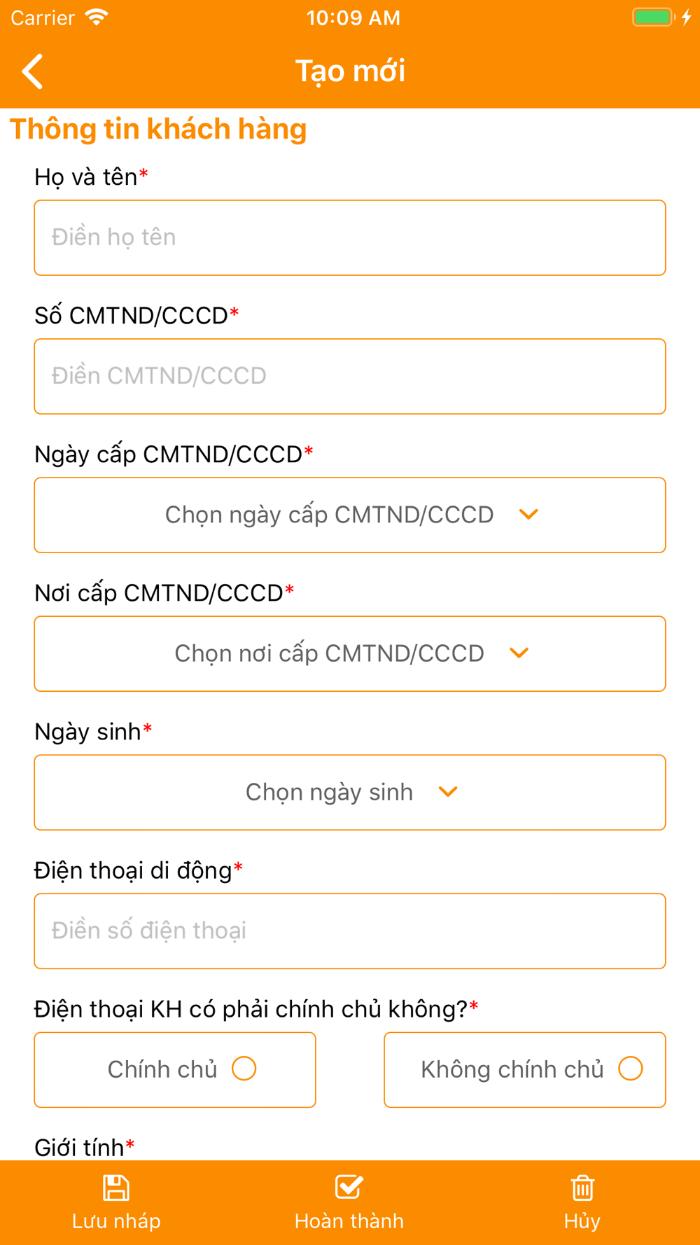Tap the 'Lưu nháp' tab label

116,1221
